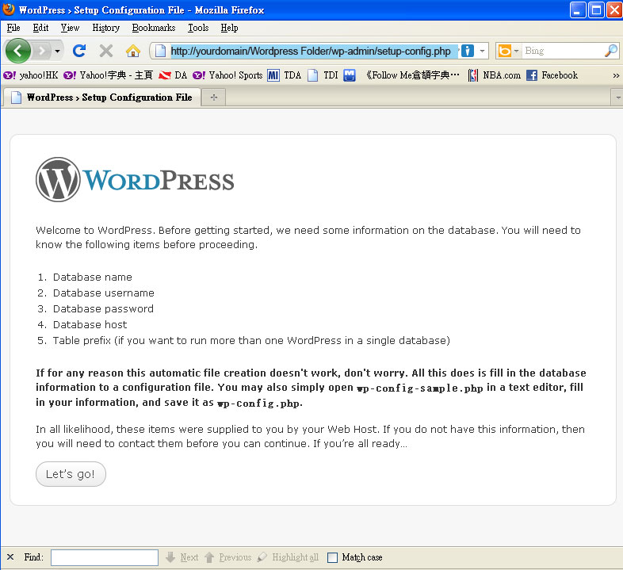Select the WordPress Setup Configuration File tab
The height and width of the screenshot is (570, 623).
click(101, 98)
